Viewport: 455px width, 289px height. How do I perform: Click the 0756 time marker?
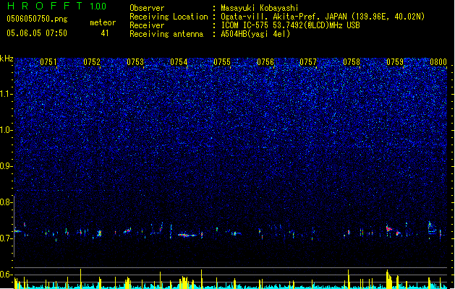[x=265, y=62]
